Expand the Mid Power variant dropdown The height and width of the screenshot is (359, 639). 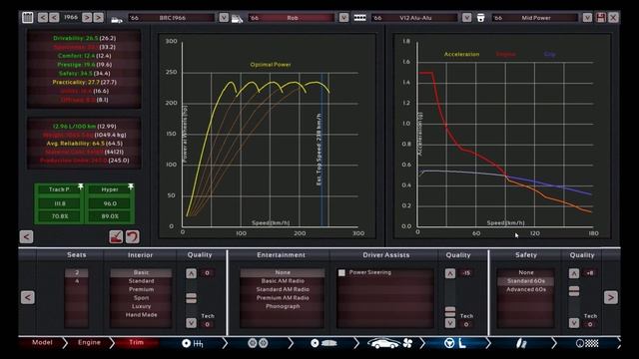(587, 18)
